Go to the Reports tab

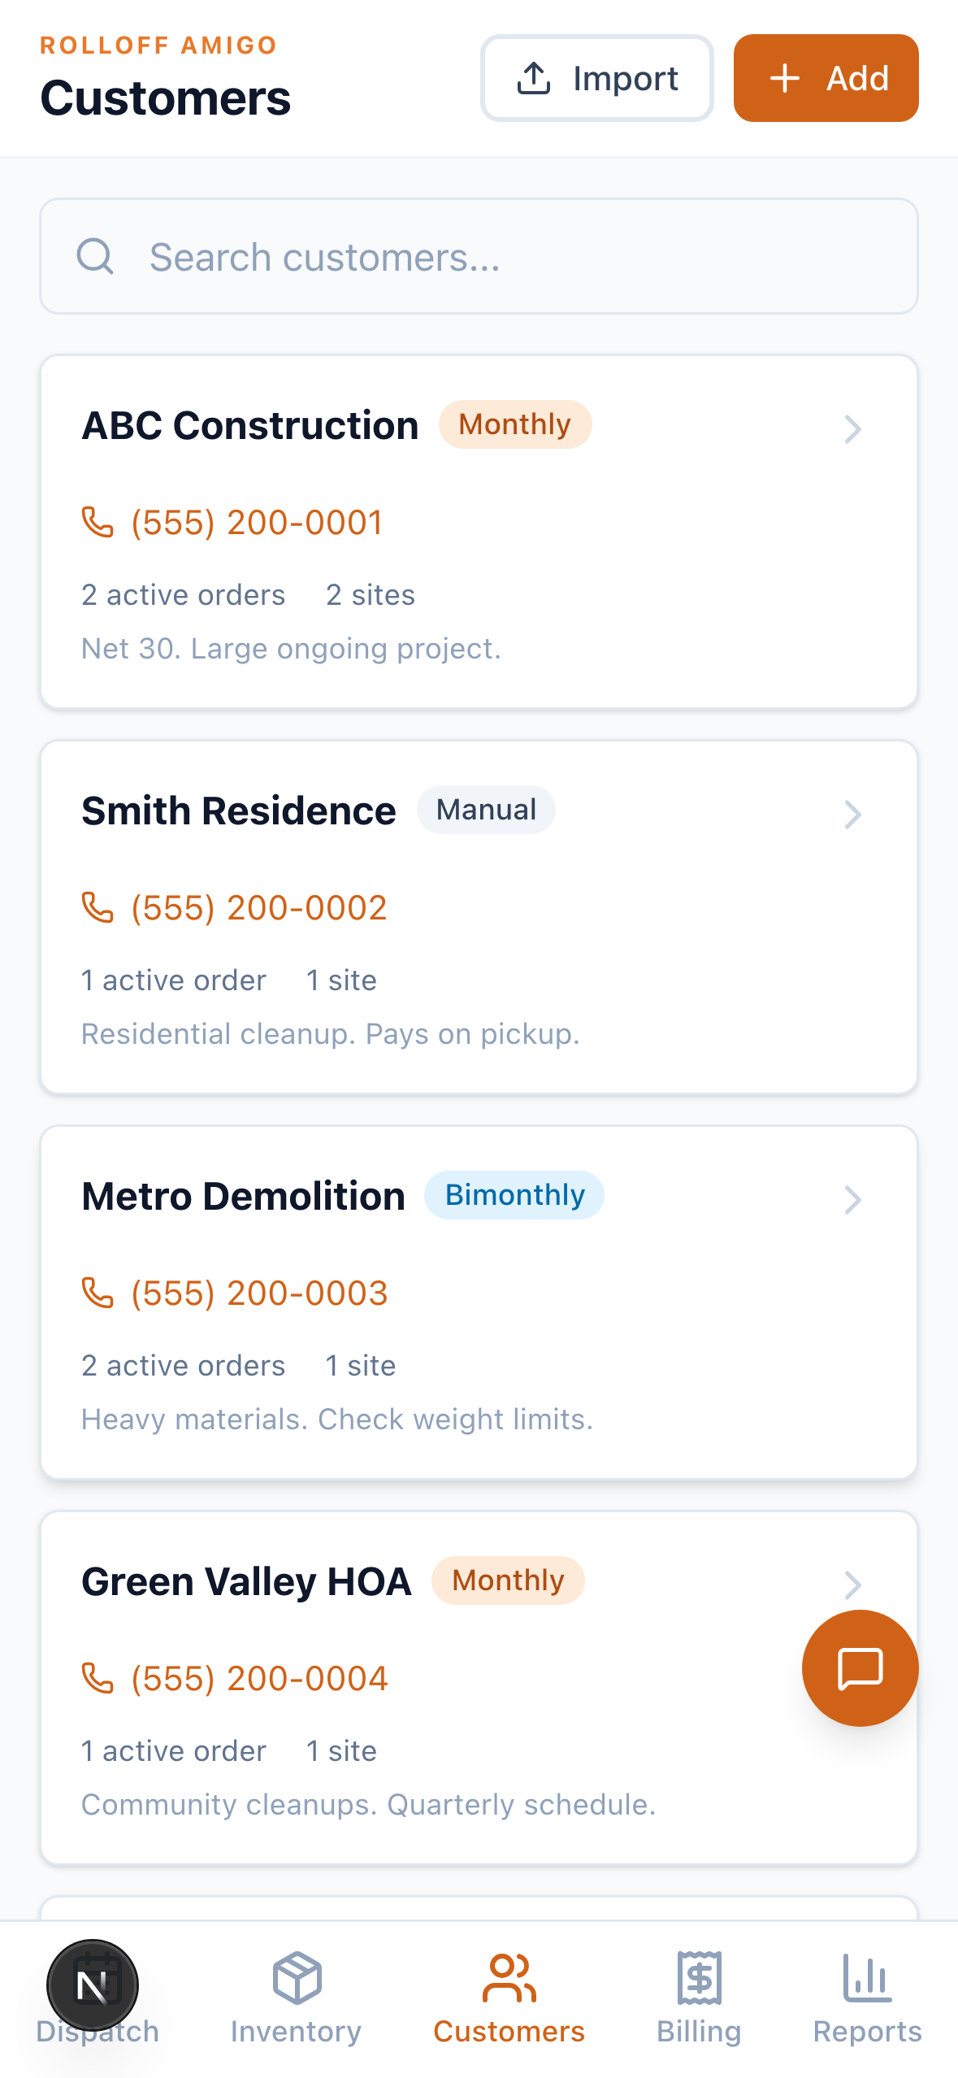coord(867,1997)
